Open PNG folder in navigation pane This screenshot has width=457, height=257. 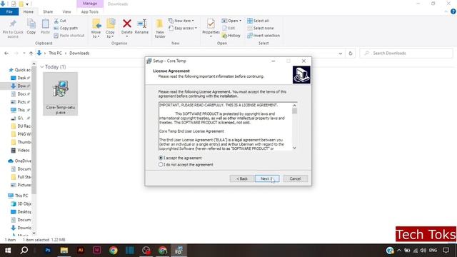coord(21,134)
